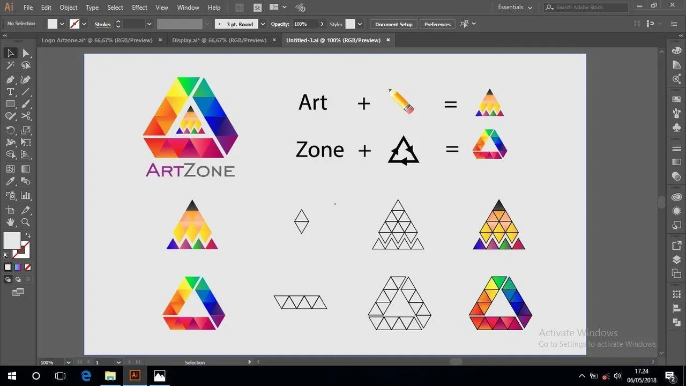
Task: Open the Color panel palette icon
Action: (676, 51)
